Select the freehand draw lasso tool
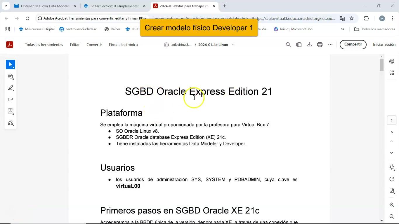The width and height of the screenshot is (399, 224). (11, 99)
